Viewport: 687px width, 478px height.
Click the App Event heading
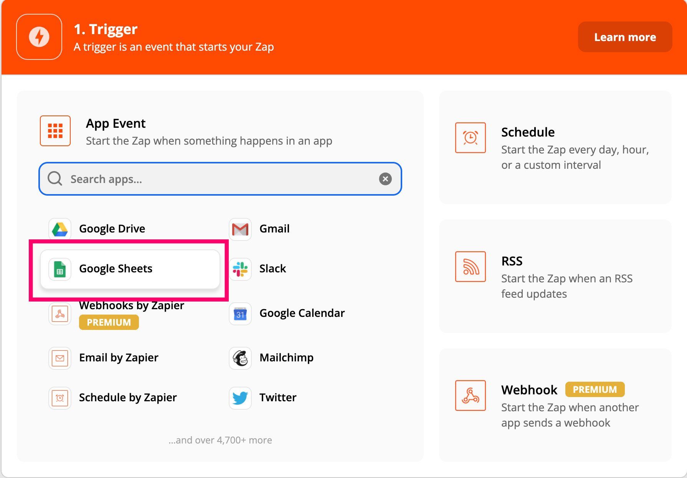[x=116, y=124]
